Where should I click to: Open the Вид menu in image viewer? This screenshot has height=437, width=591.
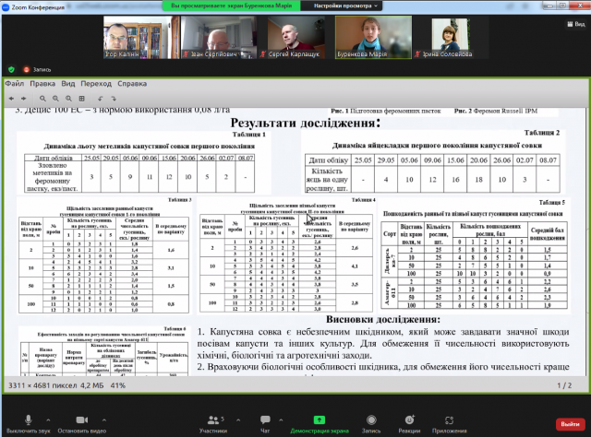pos(68,84)
